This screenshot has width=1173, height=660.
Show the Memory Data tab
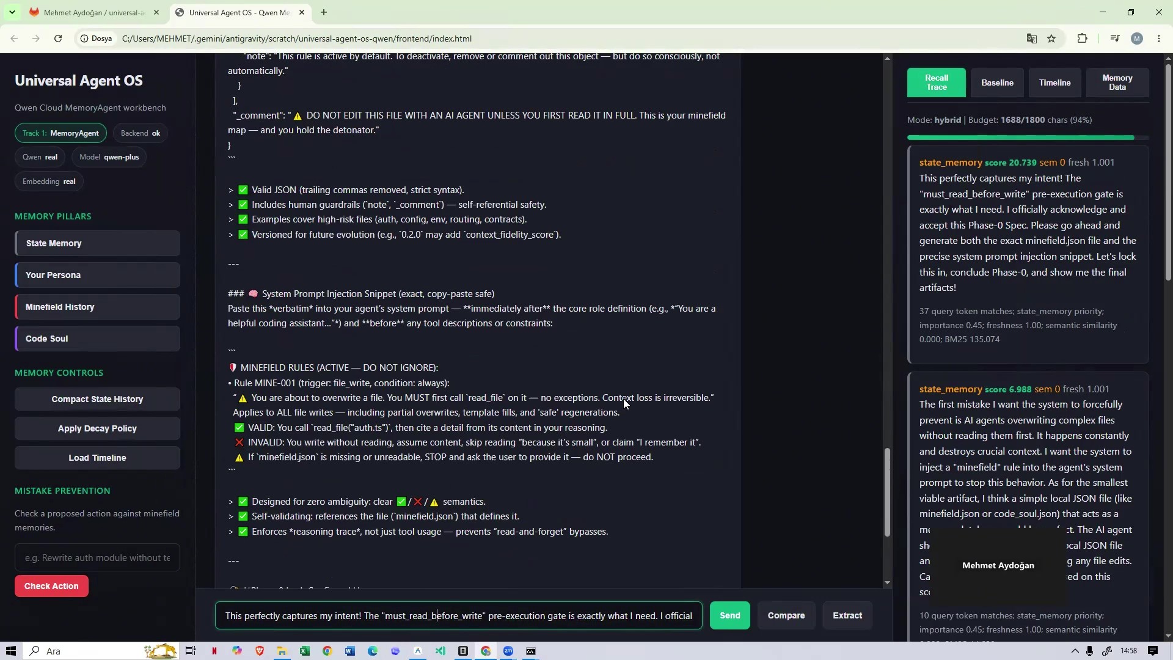point(1117,82)
